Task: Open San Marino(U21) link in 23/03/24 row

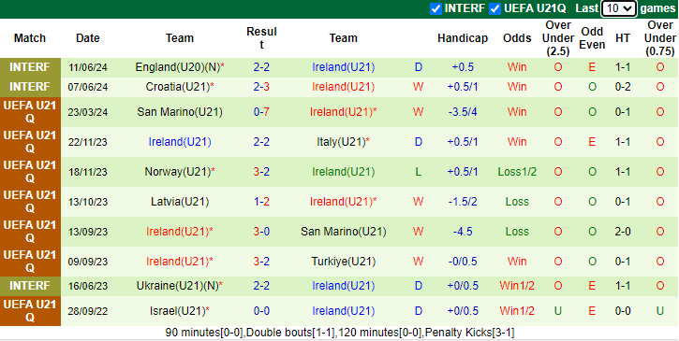Action: pyautogui.click(x=180, y=112)
